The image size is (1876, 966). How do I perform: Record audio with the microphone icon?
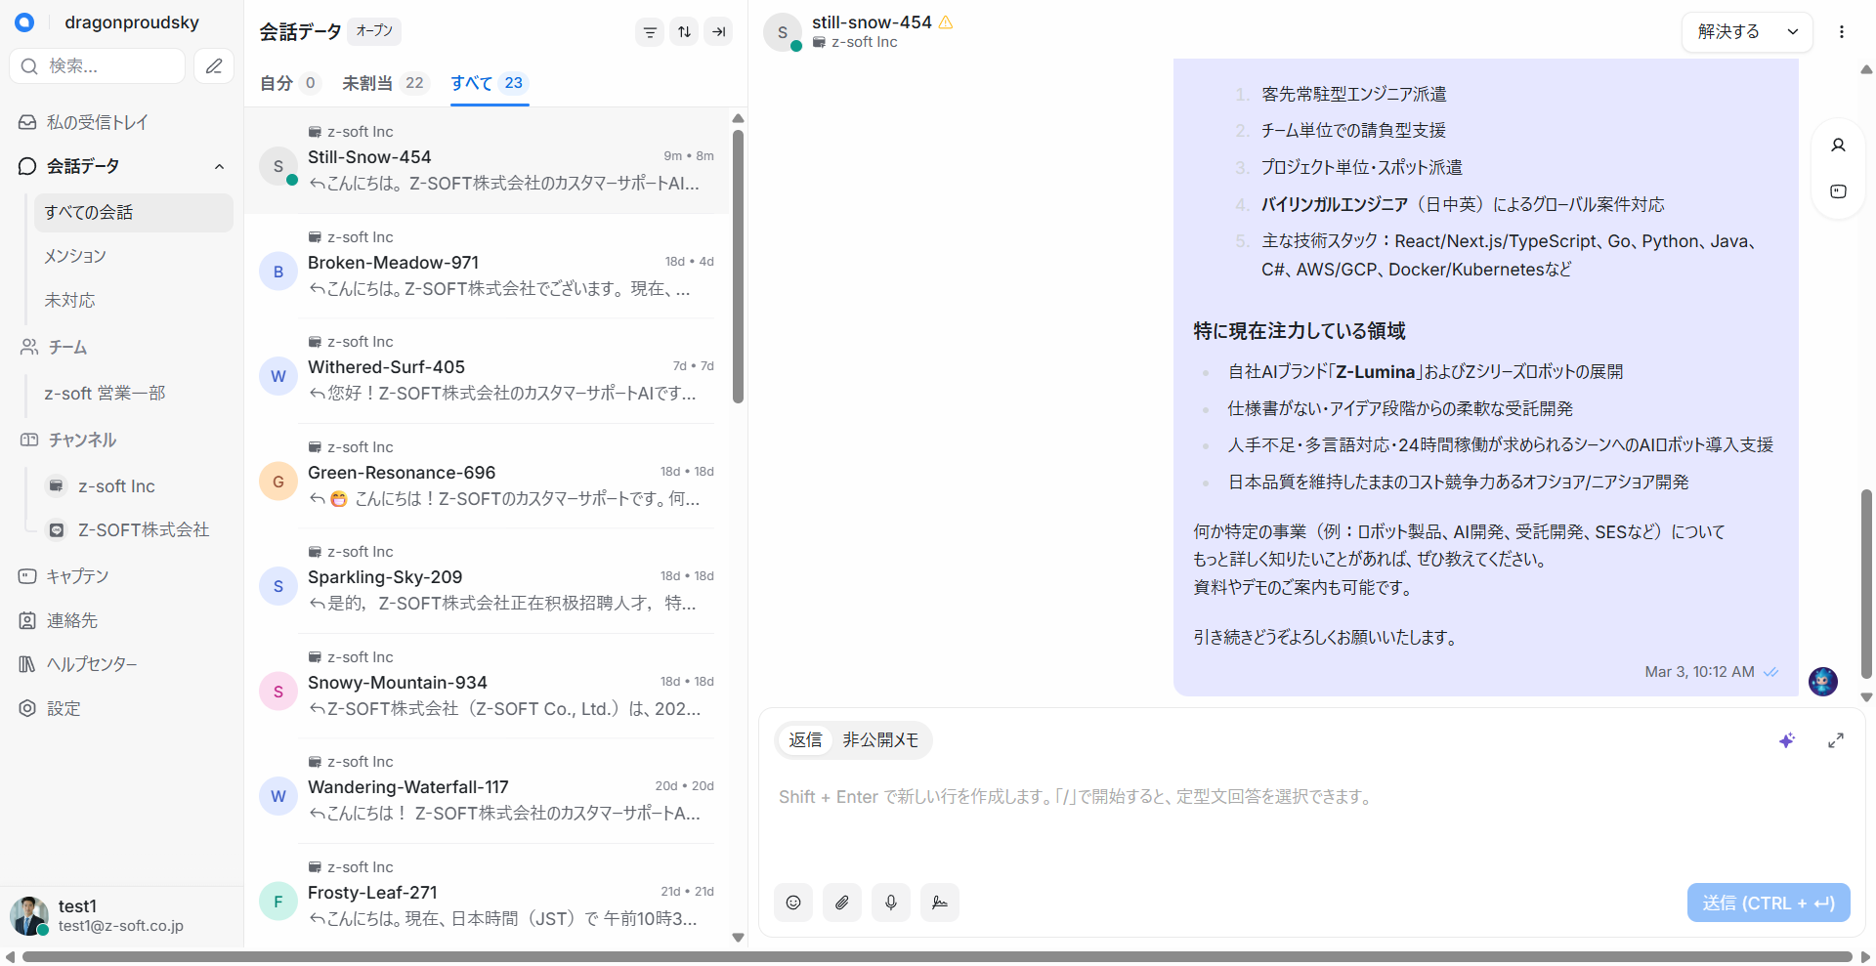click(890, 903)
